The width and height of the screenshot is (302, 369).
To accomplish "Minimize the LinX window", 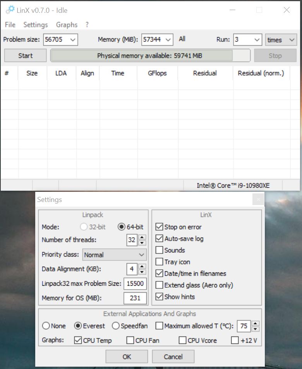I will 232,10.
